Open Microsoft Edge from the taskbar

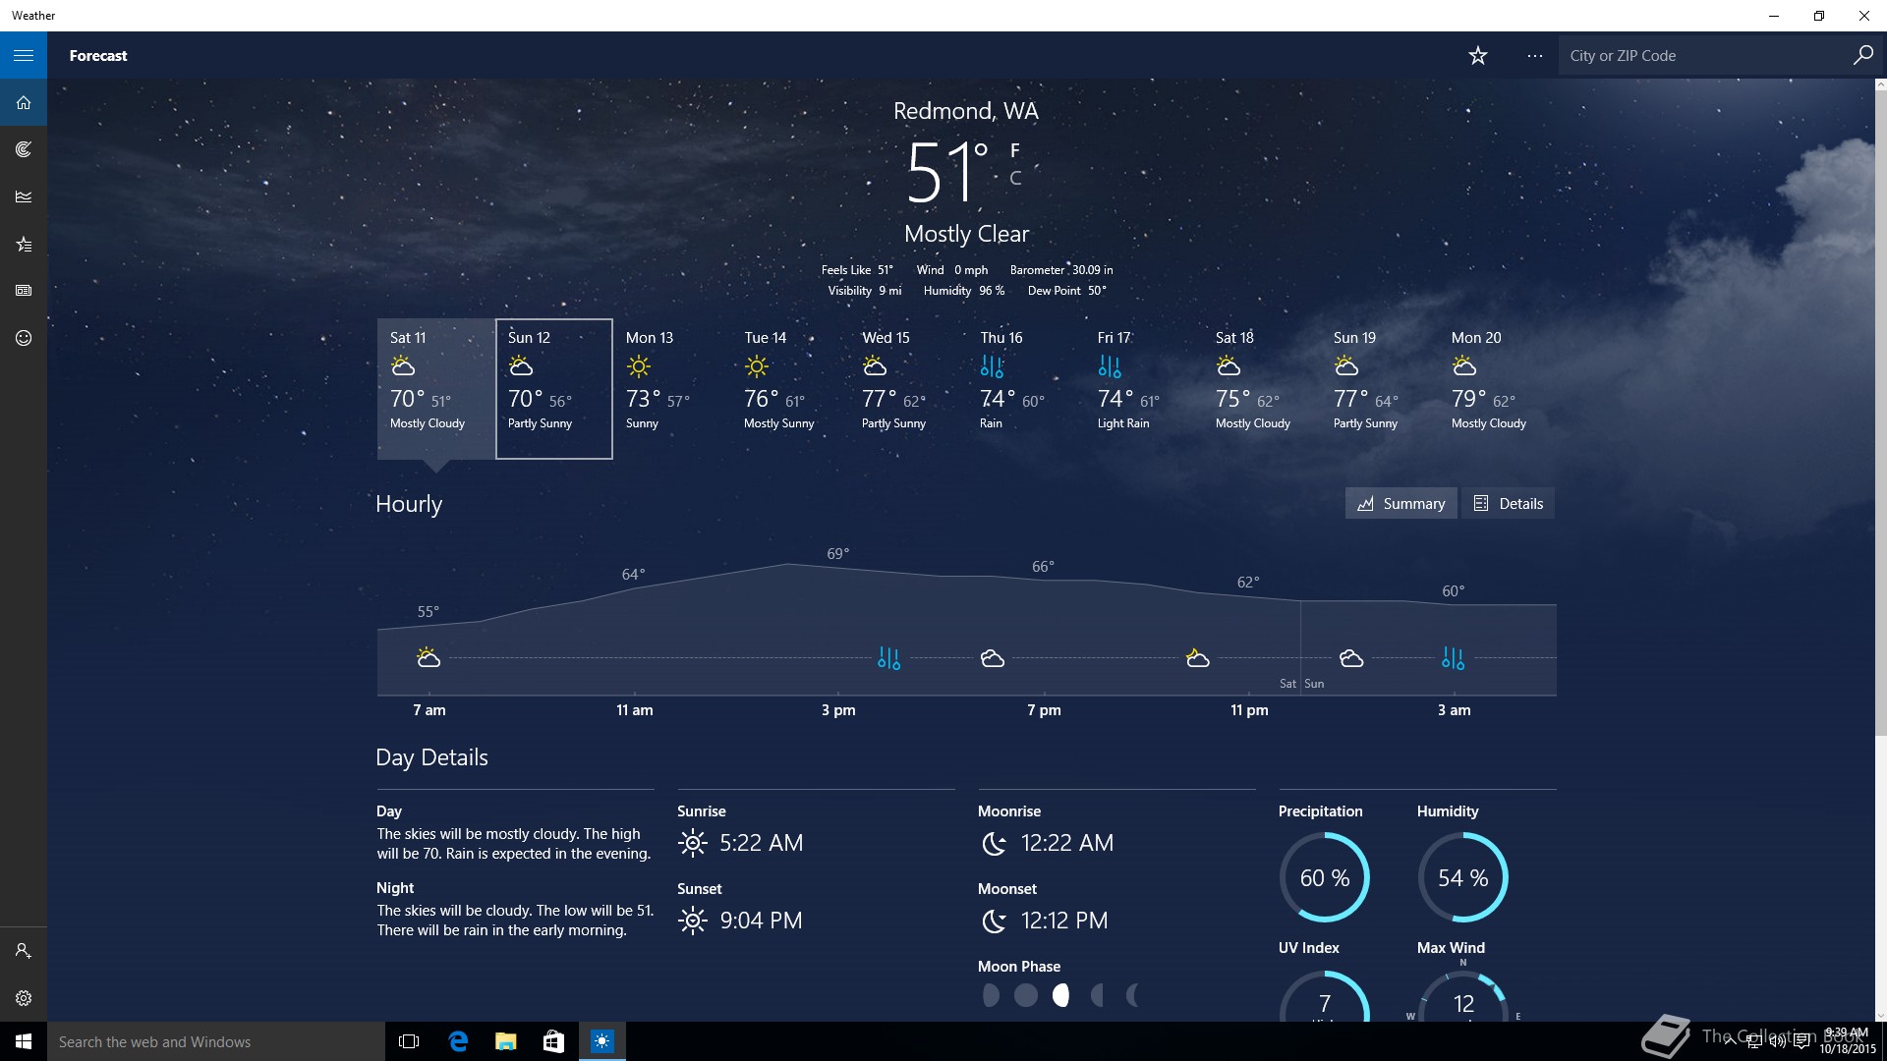coord(458,1041)
